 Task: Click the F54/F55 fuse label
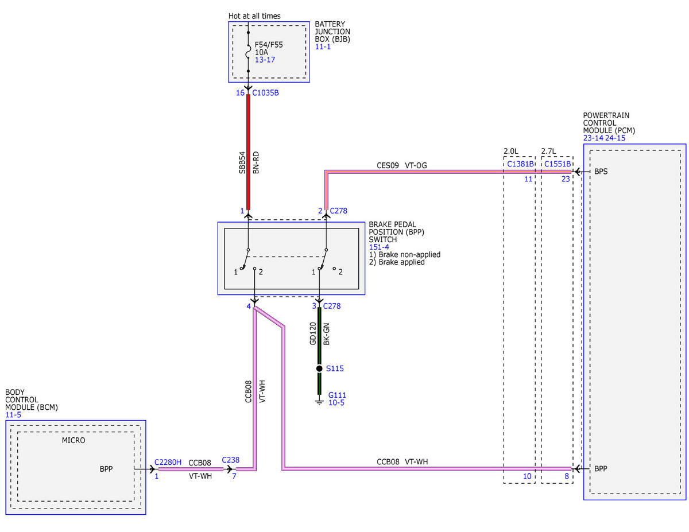[269, 44]
